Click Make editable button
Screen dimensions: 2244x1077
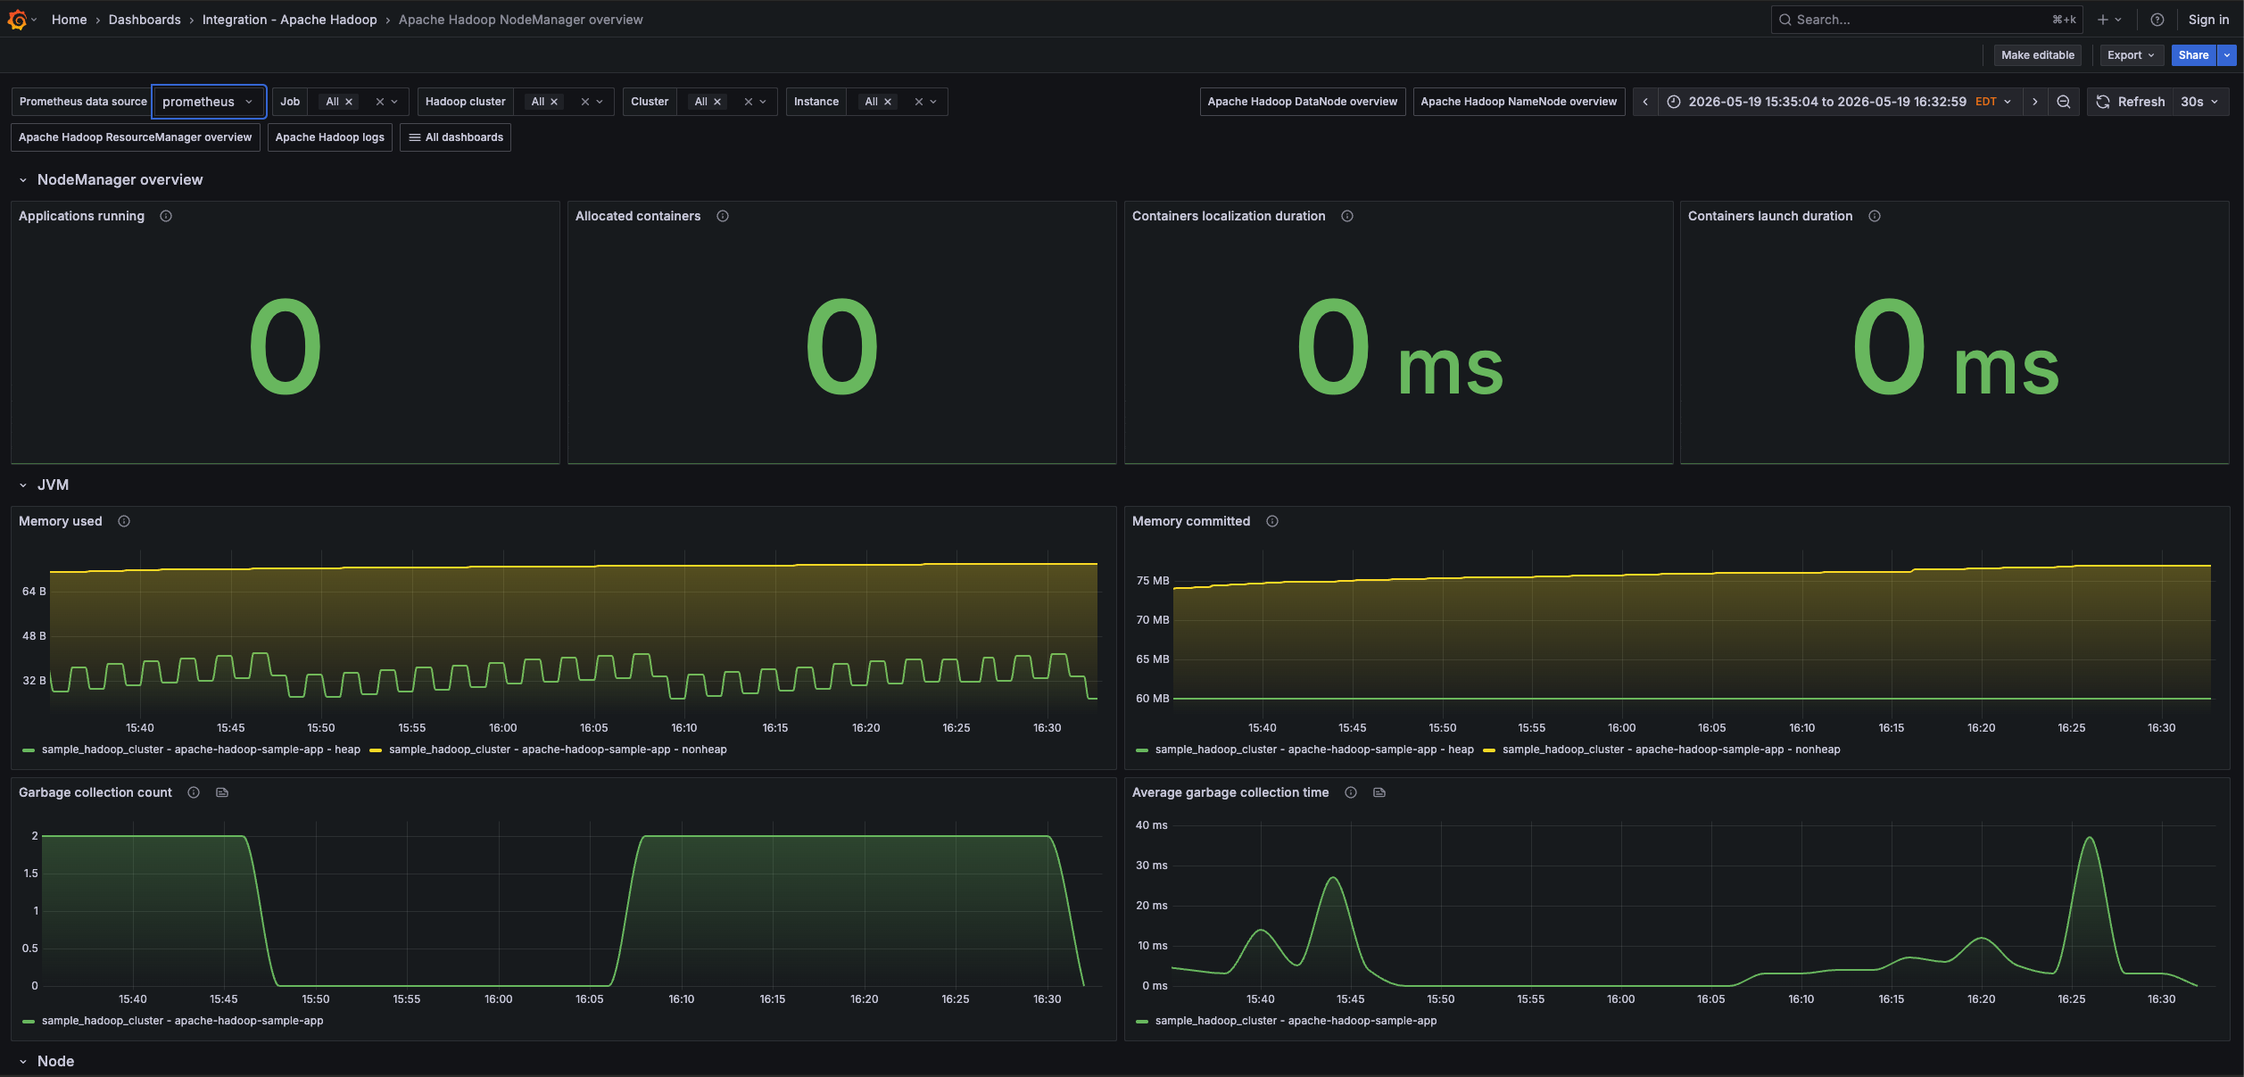[2038, 55]
